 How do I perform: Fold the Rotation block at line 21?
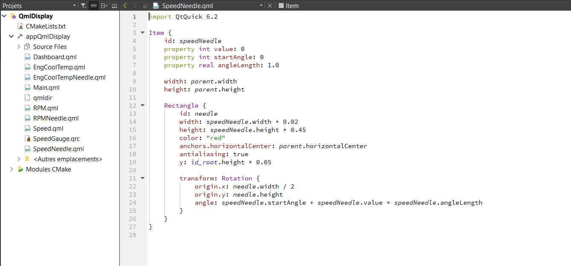click(x=142, y=178)
